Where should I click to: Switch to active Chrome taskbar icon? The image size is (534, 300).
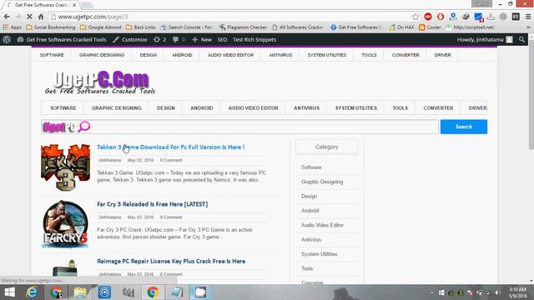153,292
